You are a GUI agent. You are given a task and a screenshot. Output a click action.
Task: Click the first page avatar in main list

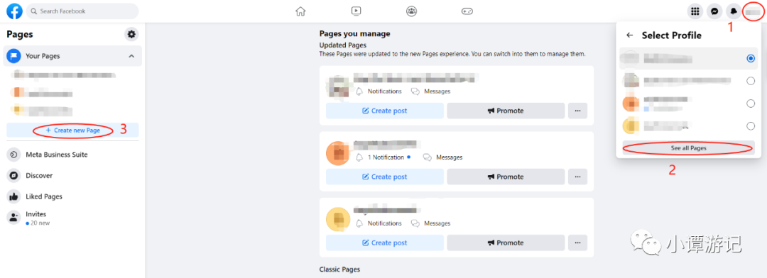point(338,87)
